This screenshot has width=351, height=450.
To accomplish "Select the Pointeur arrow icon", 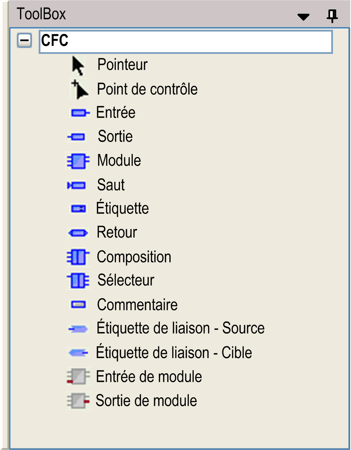I will pyautogui.click(x=78, y=66).
